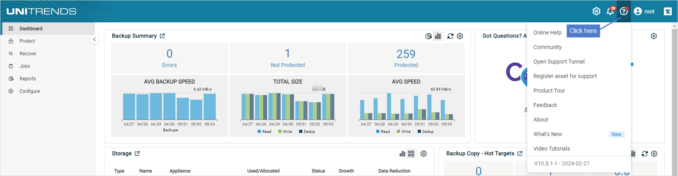The height and width of the screenshot is (176, 678).
Task: Sort Storage table by Status column
Action: pos(318,171)
